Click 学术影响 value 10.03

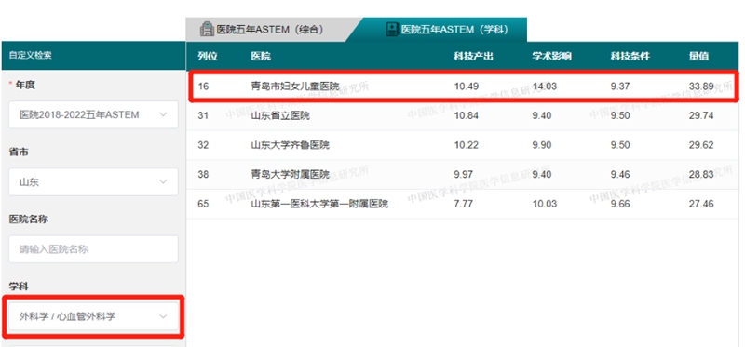545,204
